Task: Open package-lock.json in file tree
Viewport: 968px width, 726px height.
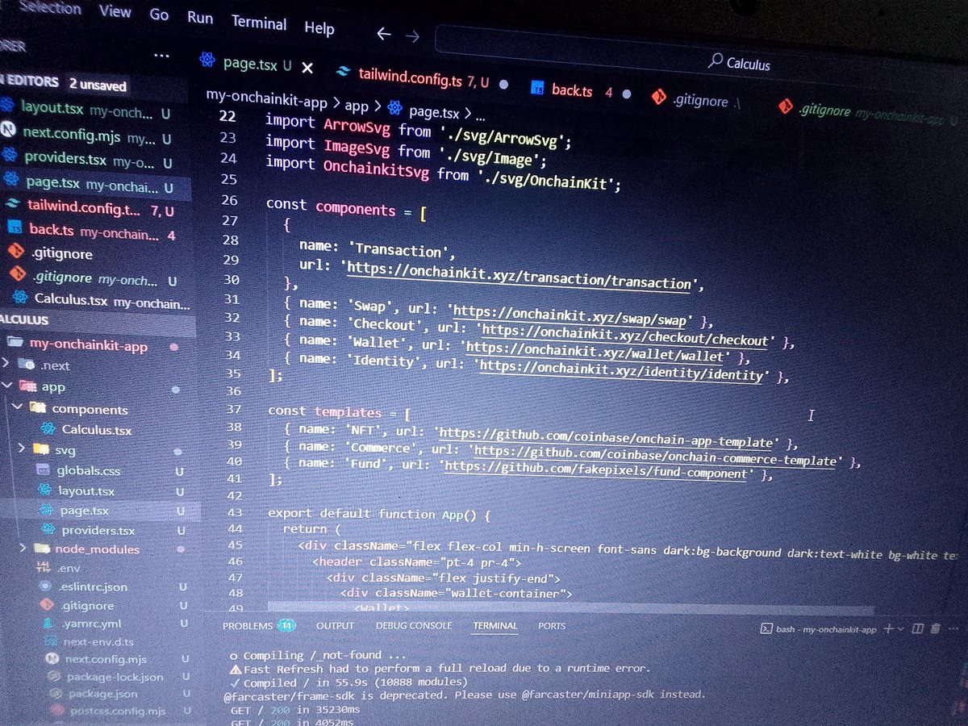Action: click(115, 677)
